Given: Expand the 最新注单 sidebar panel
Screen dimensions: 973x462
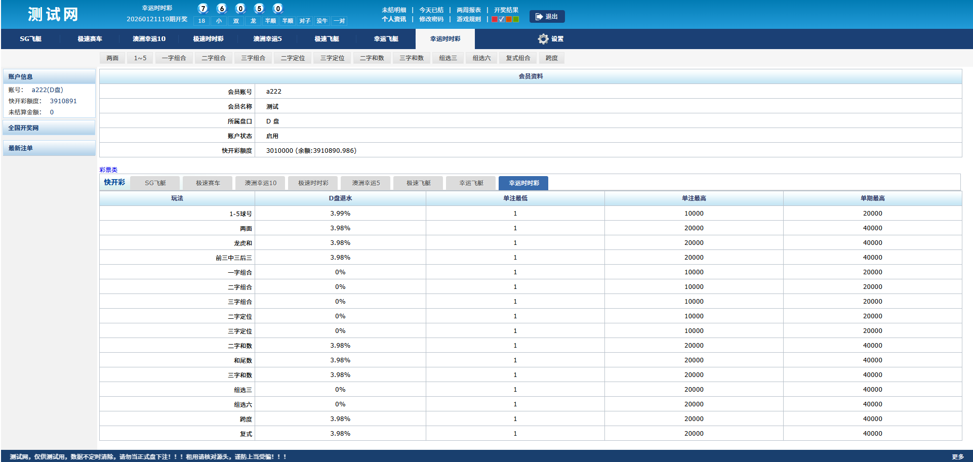Looking at the screenshot, I should coord(49,148).
